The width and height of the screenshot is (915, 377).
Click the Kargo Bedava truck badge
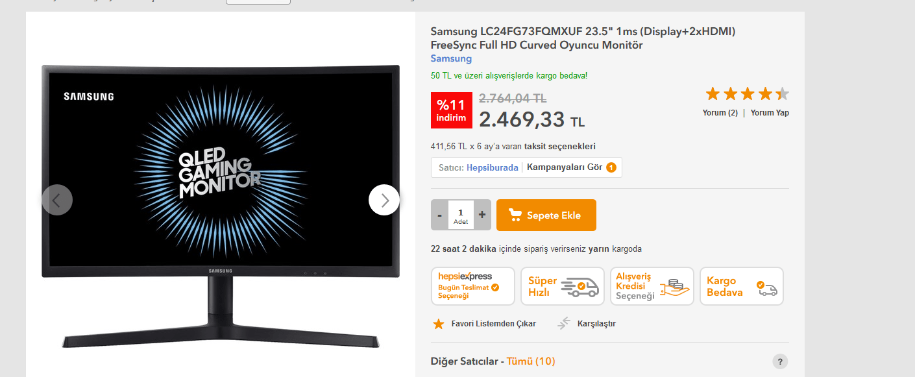point(742,286)
